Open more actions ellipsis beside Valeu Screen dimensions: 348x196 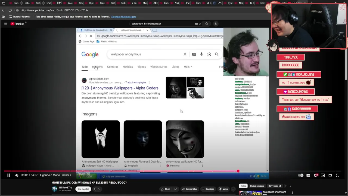point(233,189)
